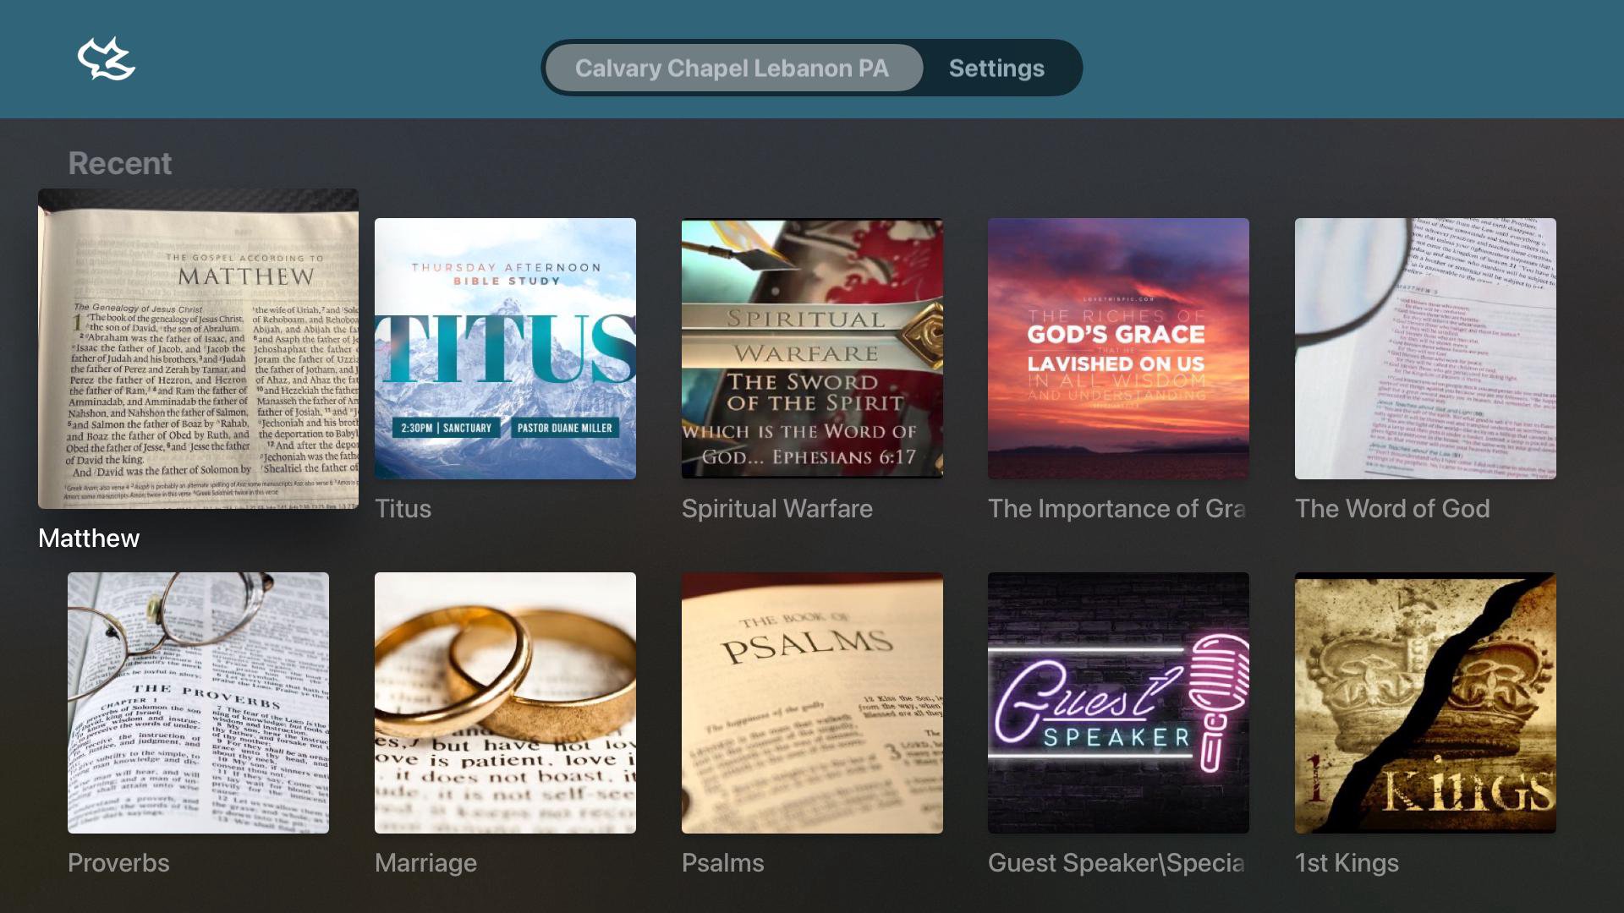Select the neon Guest Speaker artwork
The image size is (1624, 913).
pyautogui.click(x=1118, y=703)
